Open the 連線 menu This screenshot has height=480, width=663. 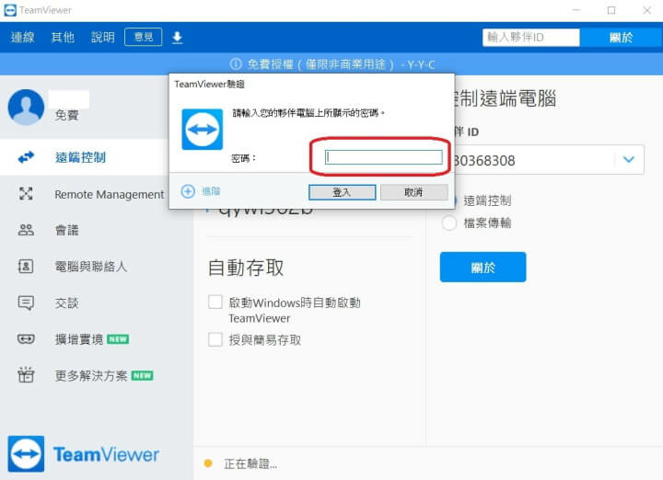[23, 37]
